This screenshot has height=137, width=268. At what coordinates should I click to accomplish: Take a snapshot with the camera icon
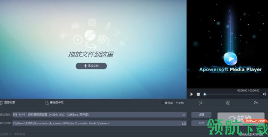coord(228,103)
